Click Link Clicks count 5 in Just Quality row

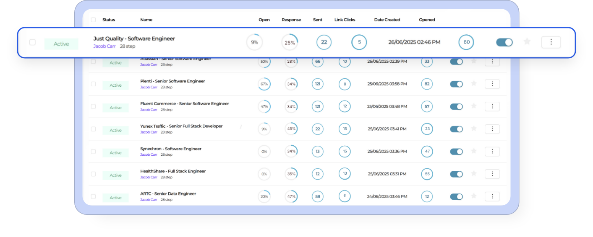(x=359, y=42)
